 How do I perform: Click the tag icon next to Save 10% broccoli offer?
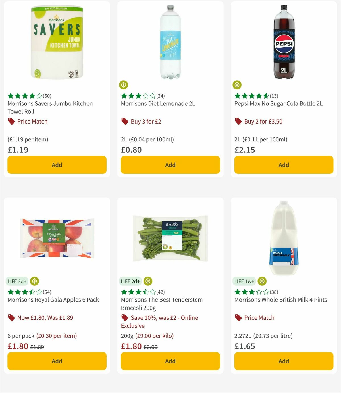124,318
